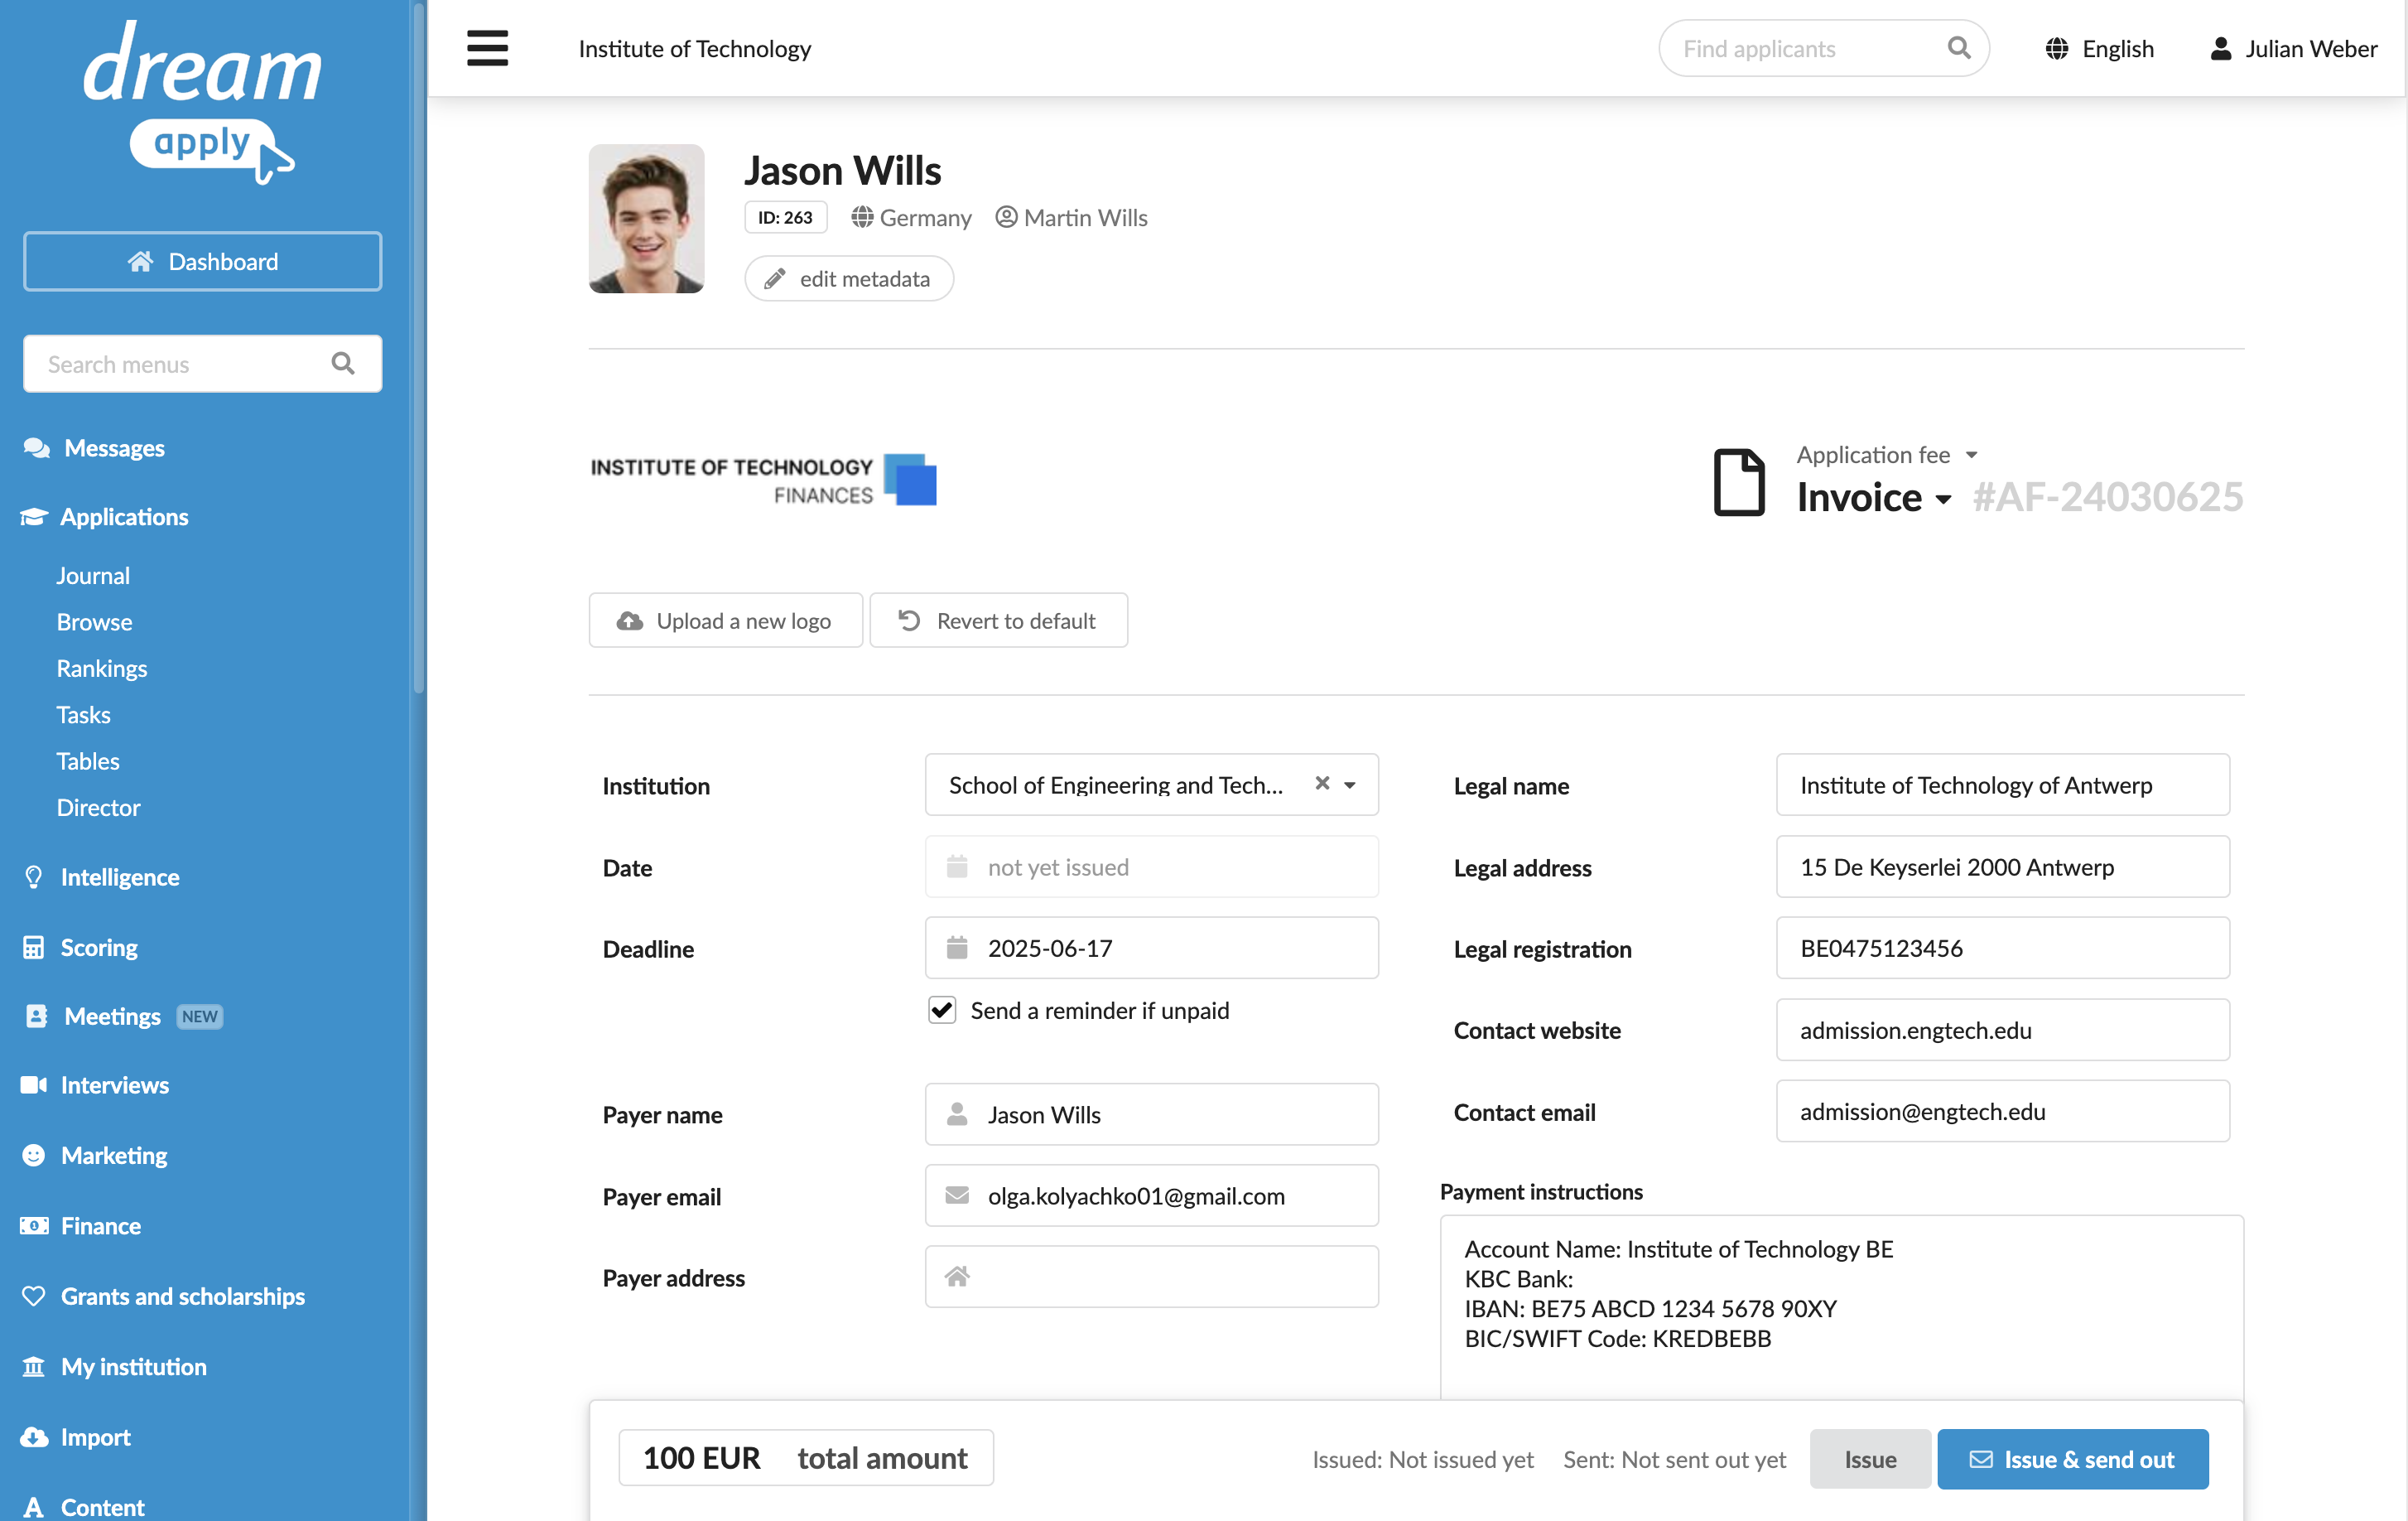
Task: Click Upload a new logo button
Action: tap(725, 620)
